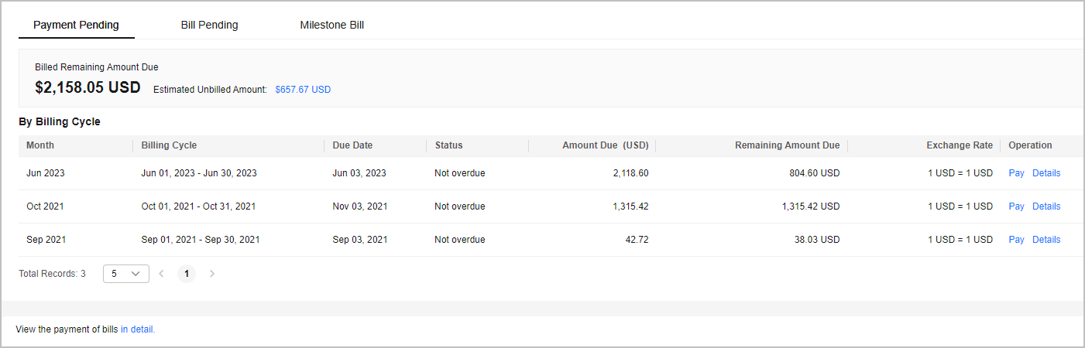
Task: Click the Month column header
Action: 40,145
